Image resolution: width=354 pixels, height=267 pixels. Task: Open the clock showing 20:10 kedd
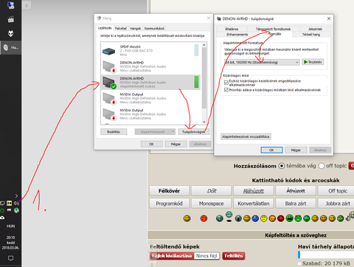tap(10, 243)
